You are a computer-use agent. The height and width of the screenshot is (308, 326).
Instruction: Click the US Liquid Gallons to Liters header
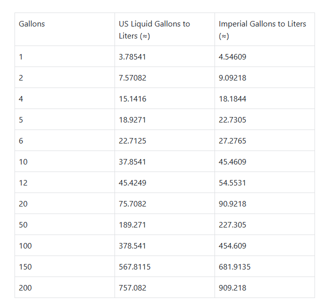pos(154,29)
